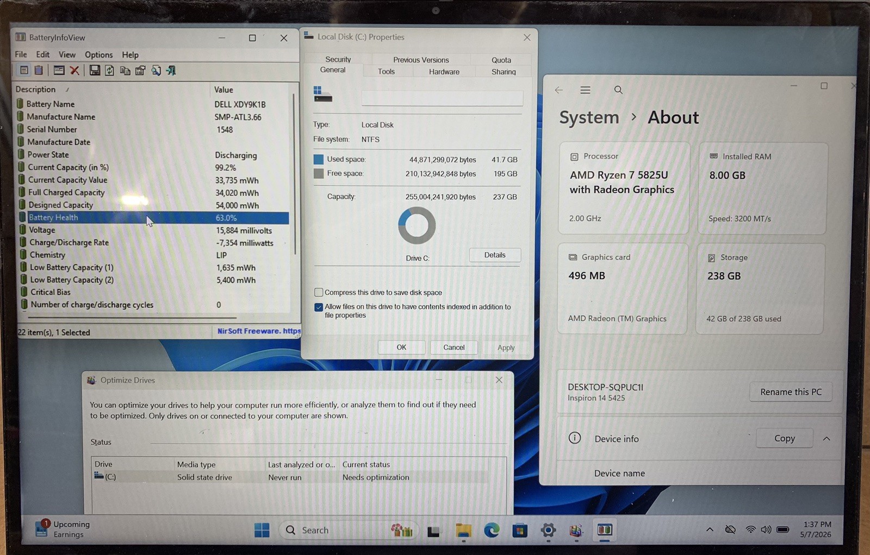Select the Battery Health row
The image size is (870, 555).
click(153, 218)
